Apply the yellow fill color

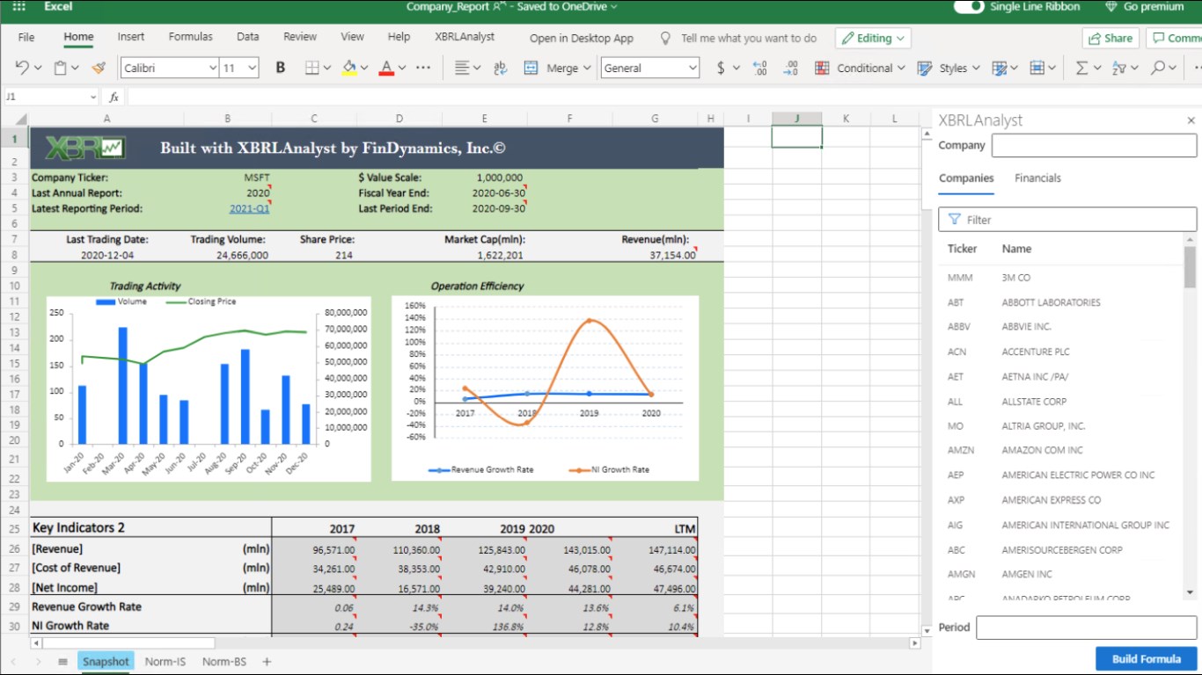pos(349,68)
